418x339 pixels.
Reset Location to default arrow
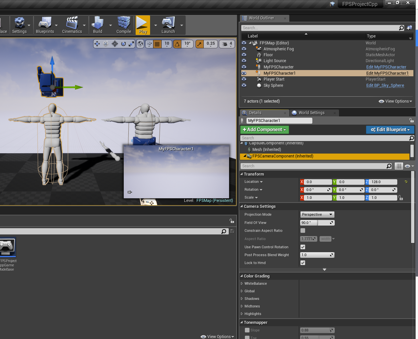point(406,182)
